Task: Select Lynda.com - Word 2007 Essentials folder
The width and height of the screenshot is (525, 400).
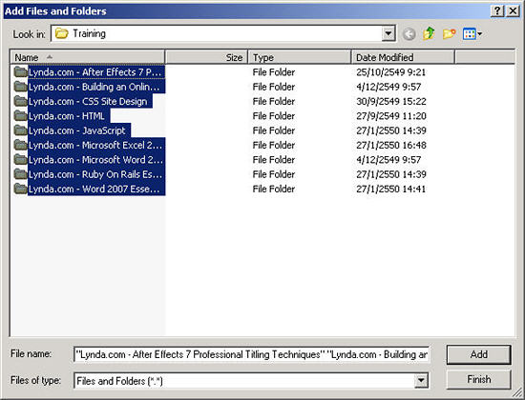Action: point(96,190)
